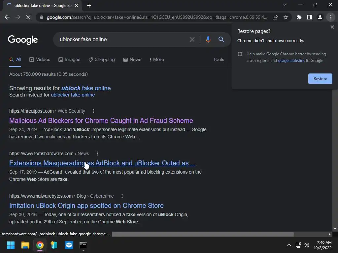Open the teal-and-yellow taskbar app next to Chrome

tap(54, 245)
